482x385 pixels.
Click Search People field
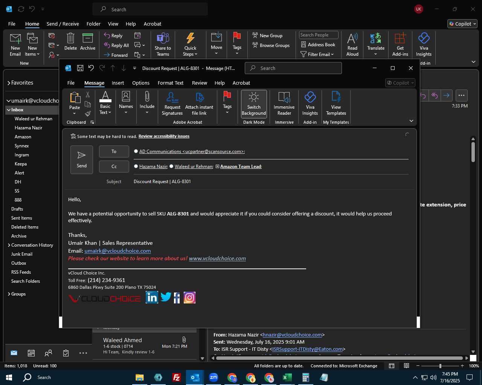(x=319, y=35)
